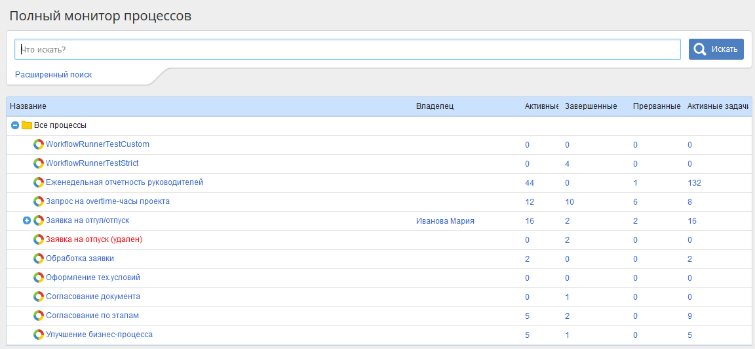The width and height of the screenshot is (755, 349).
Task: Open the deleted Заявка на отпуск process
Action: [x=94, y=239]
